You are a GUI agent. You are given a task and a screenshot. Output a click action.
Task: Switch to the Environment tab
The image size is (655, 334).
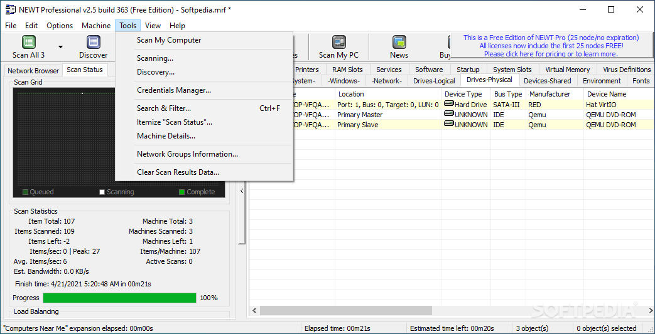click(x=602, y=81)
